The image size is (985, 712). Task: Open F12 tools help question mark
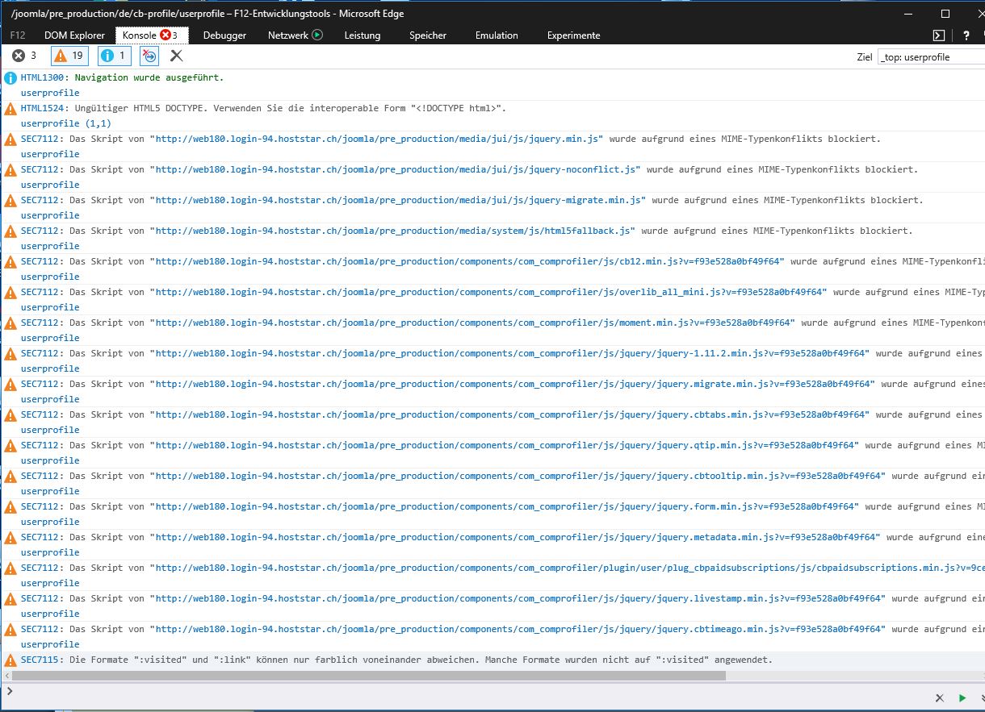coord(966,35)
